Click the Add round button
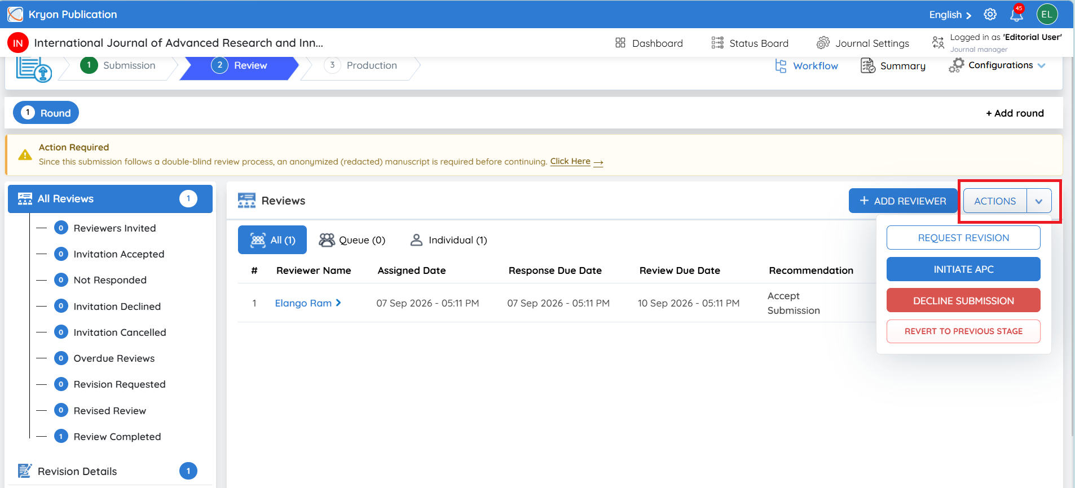The width and height of the screenshot is (1075, 488). (x=1015, y=113)
